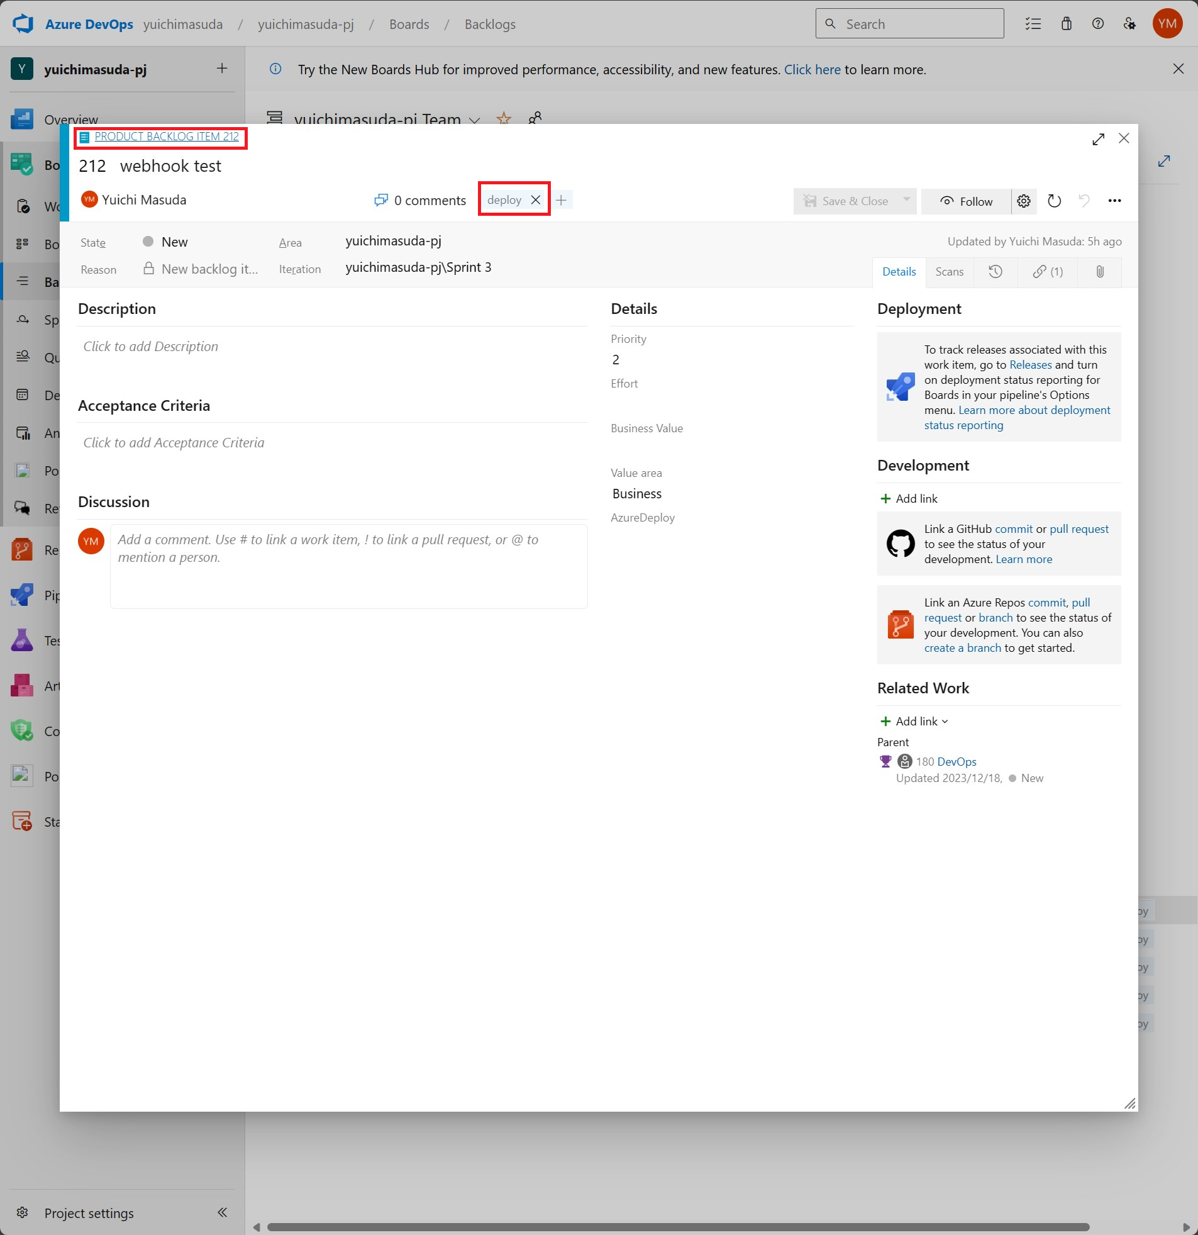Open Pipelines rocket icon in sidebar

[x=22, y=594]
